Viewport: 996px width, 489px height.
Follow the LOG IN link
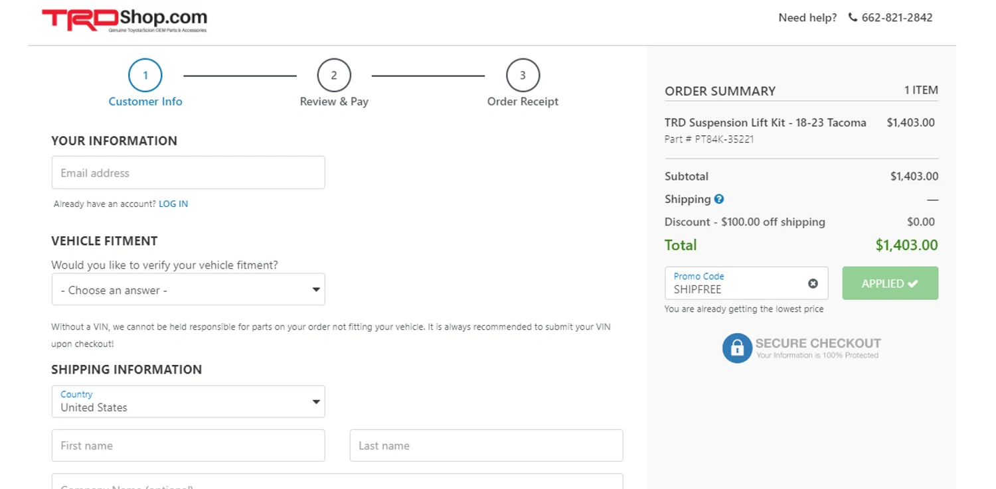tap(173, 204)
